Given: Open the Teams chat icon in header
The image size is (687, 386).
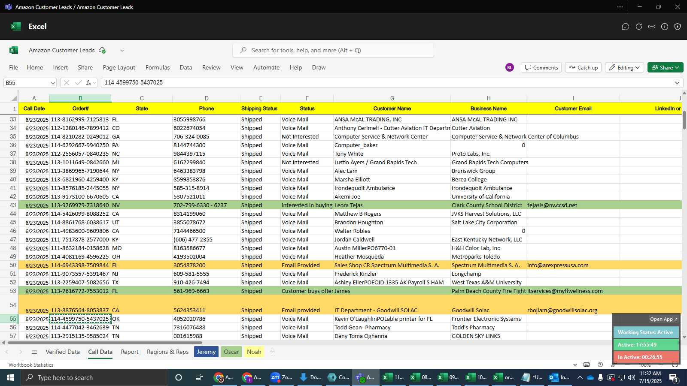Looking at the screenshot, I should click(x=626, y=27).
